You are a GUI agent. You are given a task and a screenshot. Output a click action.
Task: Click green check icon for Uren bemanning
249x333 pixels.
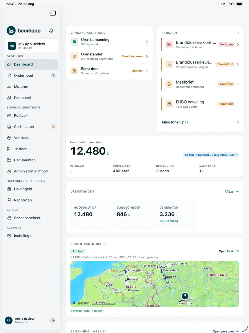point(74,42)
